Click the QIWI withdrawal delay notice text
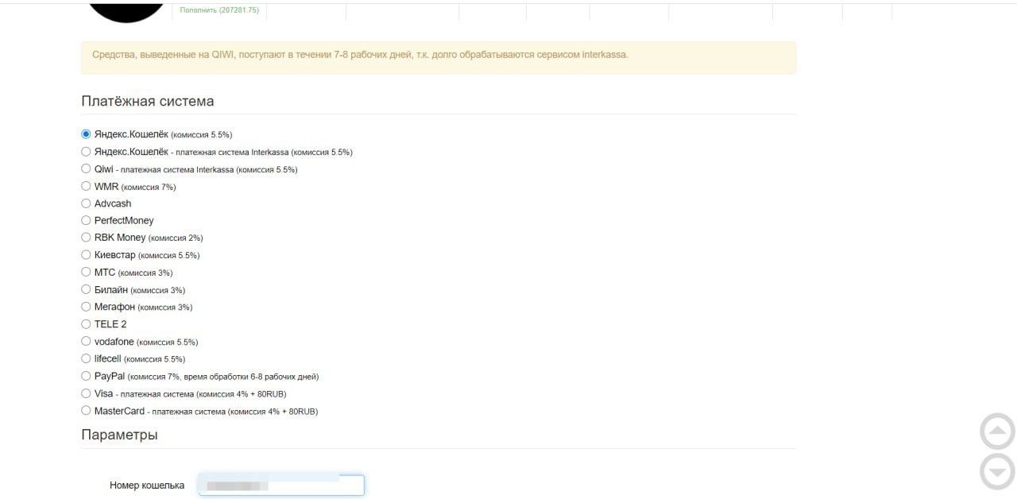1017x499 pixels. [x=360, y=55]
